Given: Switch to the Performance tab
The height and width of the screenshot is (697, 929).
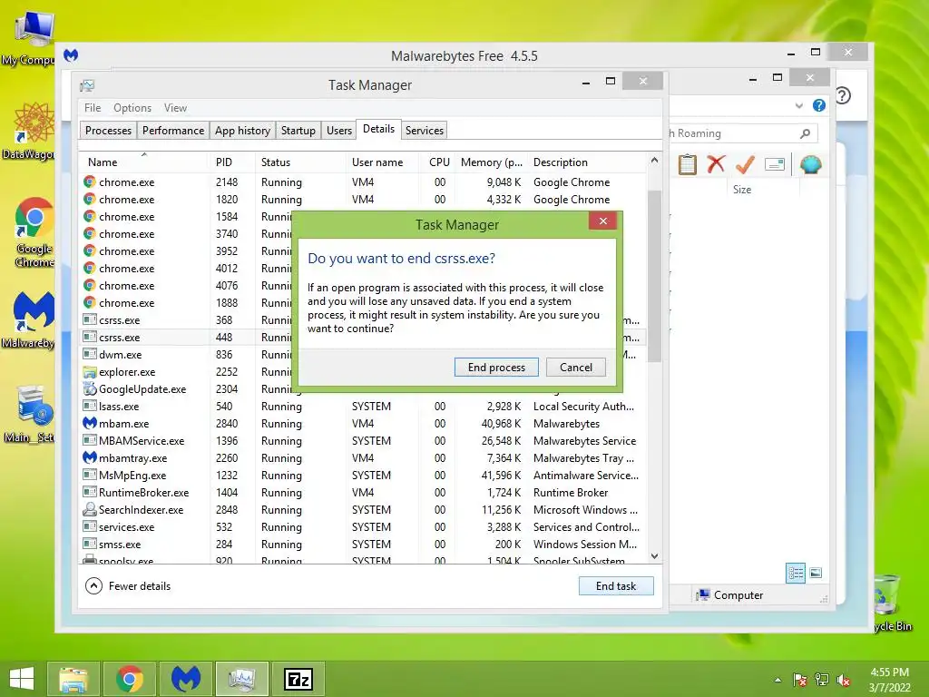Looking at the screenshot, I should pyautogui.click(x=173, y=131).
